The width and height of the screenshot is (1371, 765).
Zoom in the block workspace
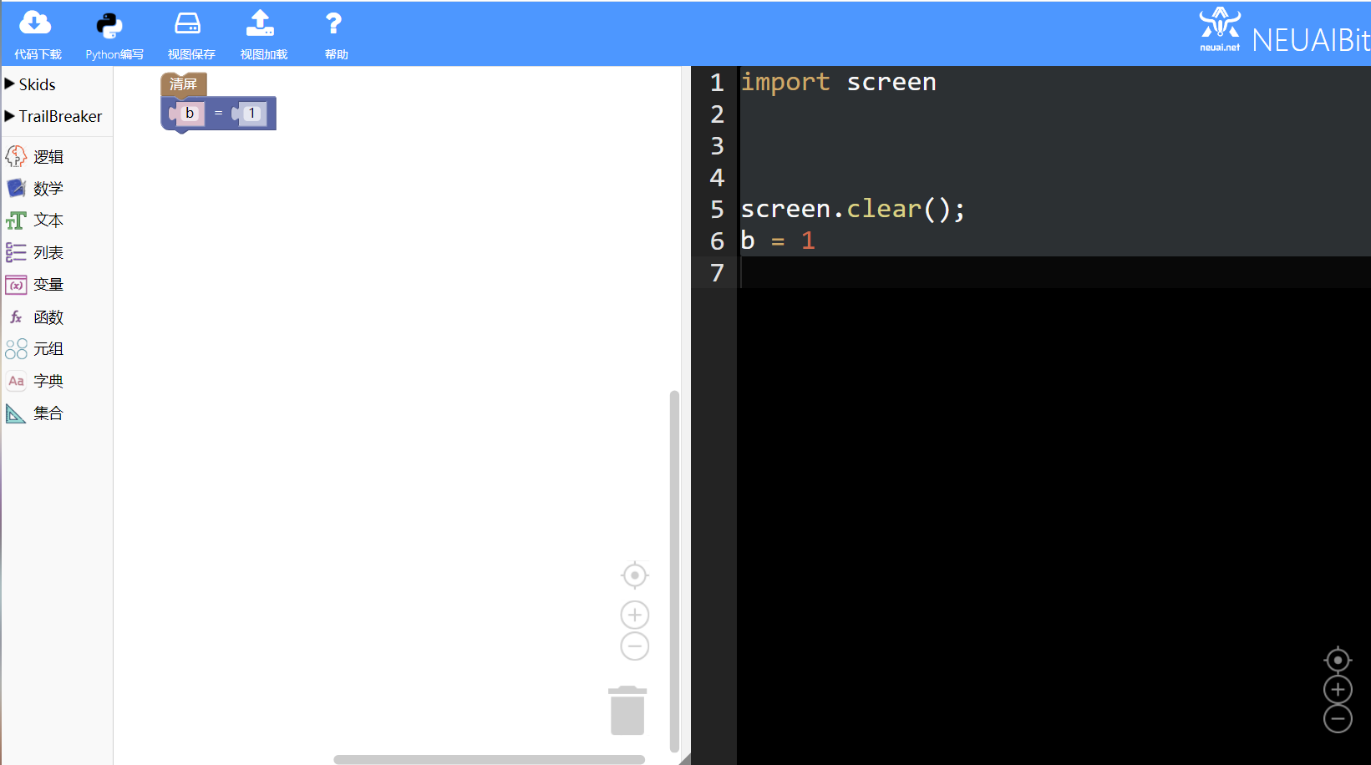[x=635, y=616]
